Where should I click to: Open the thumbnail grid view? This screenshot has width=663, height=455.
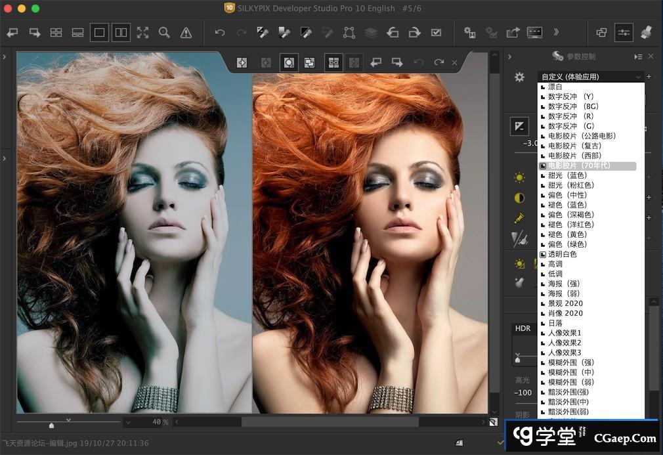click(56, 32)
